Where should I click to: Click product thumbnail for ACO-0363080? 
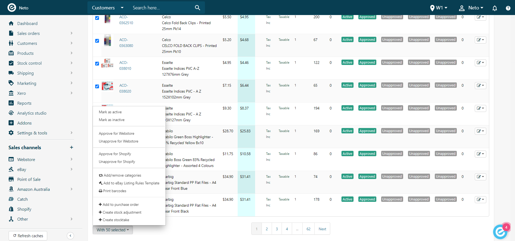pyautogui.click(x=108, y=40)
